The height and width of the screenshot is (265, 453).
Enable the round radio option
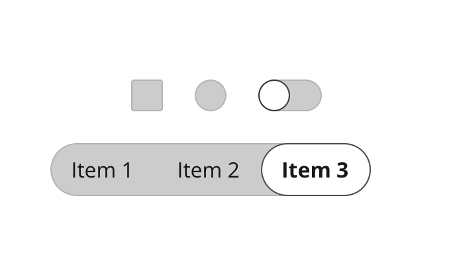[211, 95]
